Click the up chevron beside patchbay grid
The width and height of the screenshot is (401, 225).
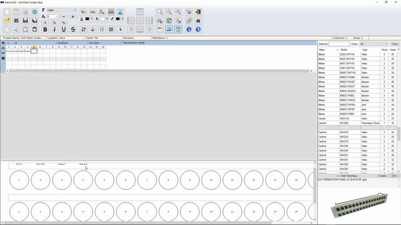[3, 48]
